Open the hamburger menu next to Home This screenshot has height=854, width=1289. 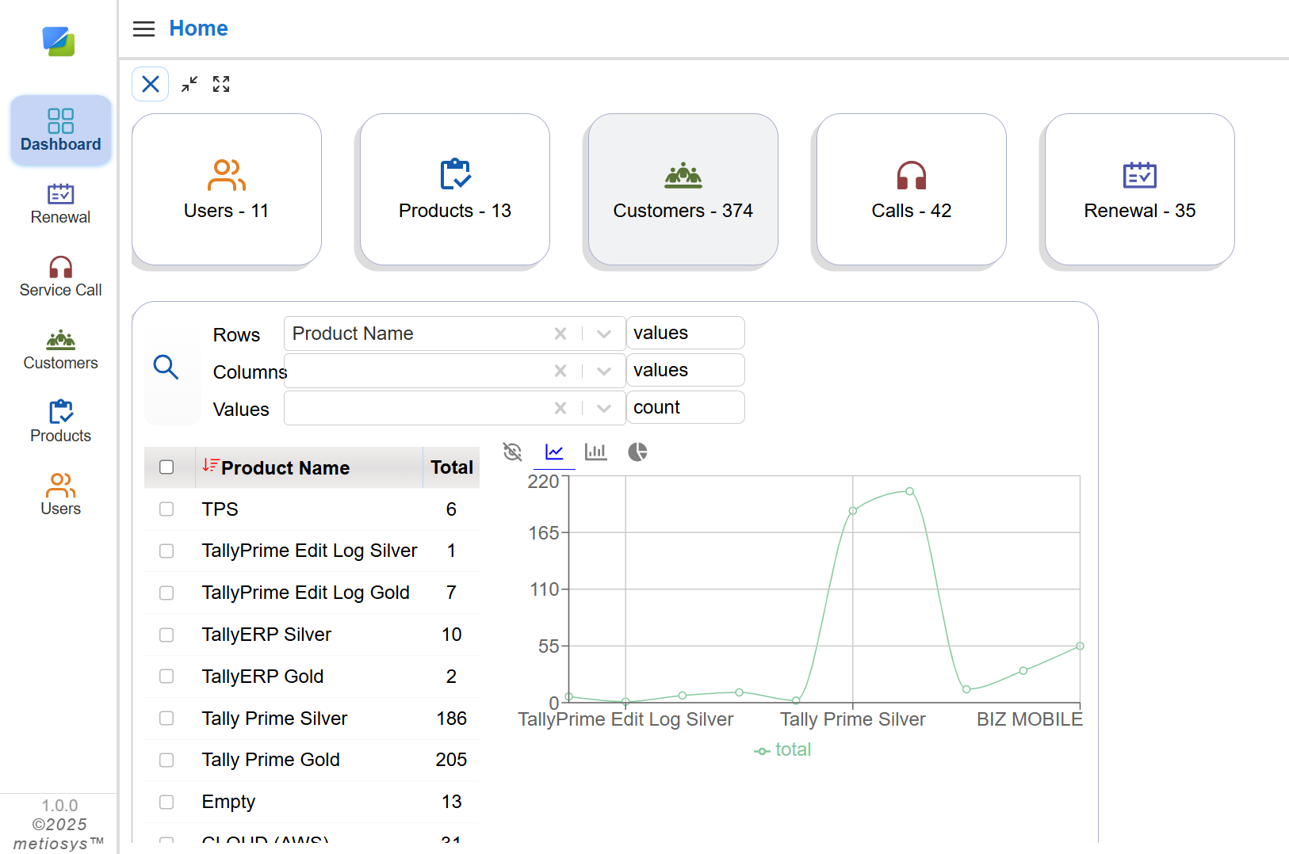(143, 29)
